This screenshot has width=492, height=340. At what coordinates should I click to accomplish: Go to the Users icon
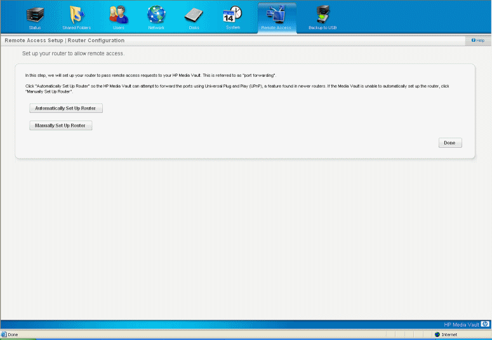(117, 14)
